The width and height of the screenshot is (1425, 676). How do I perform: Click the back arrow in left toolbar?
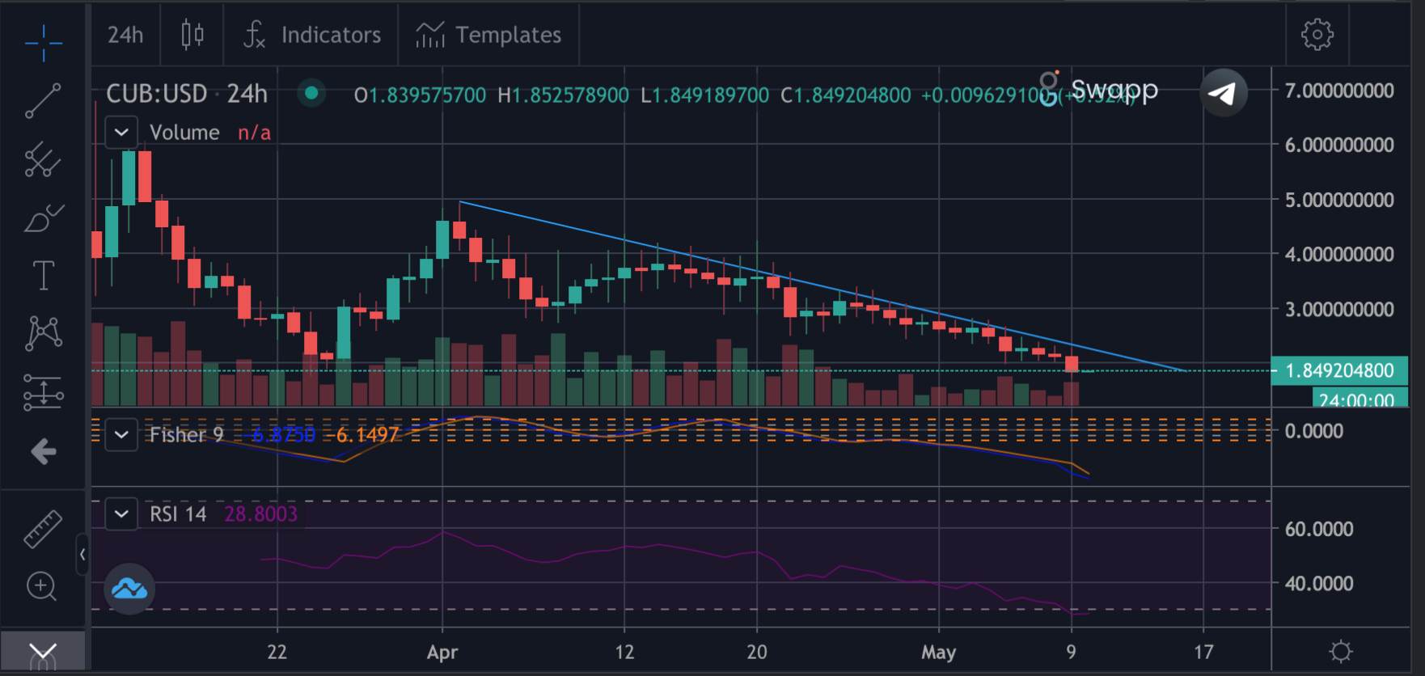[x=44, y=451]
